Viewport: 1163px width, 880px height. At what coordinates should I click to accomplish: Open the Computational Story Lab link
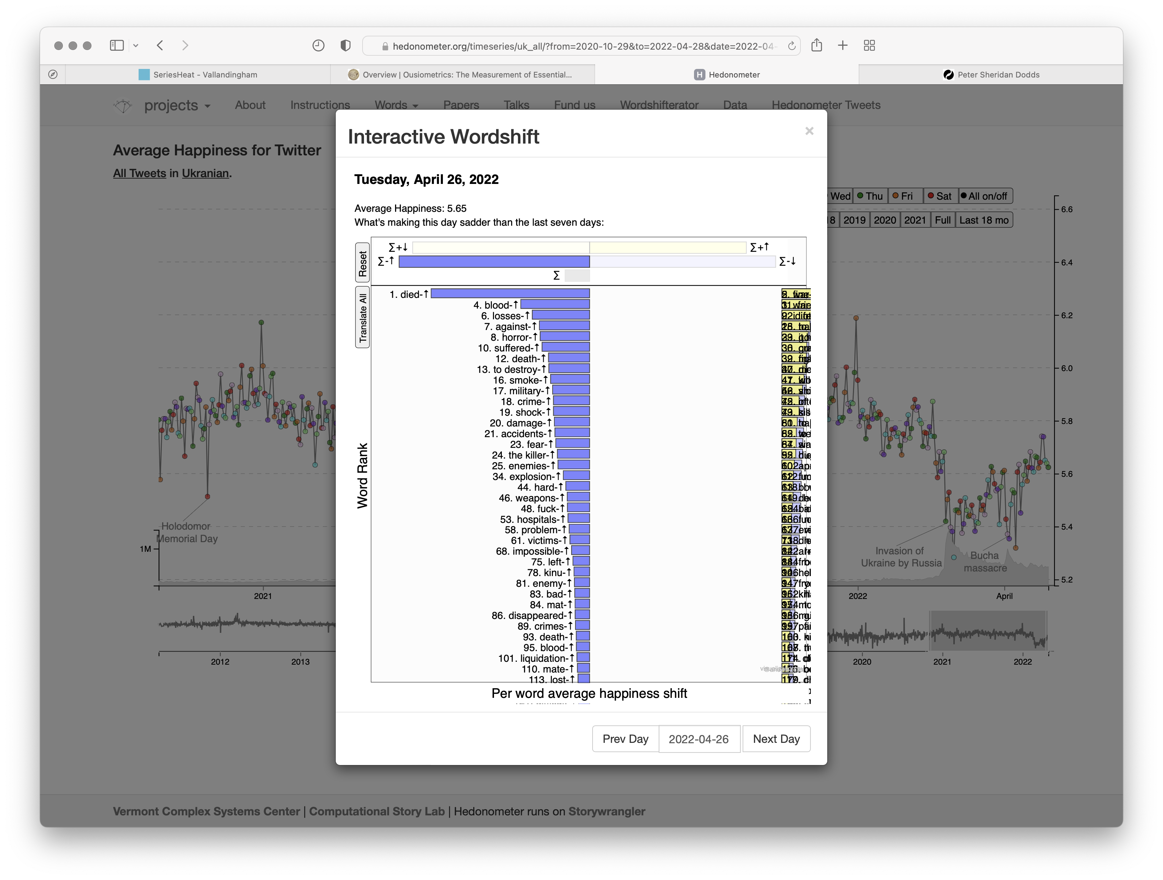tap(376, 811)
